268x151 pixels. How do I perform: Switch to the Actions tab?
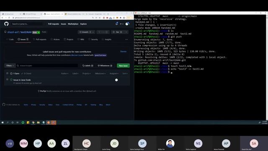[x=55, y=39]
